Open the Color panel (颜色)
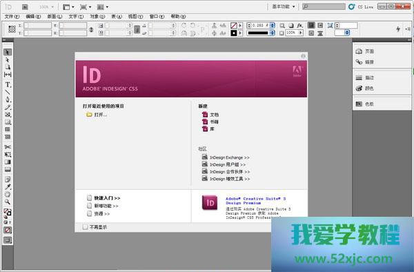Viewport: 414px width, 272px height. [x=364, y=88]
